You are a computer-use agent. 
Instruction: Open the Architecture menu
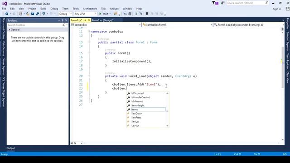point(90,9)
